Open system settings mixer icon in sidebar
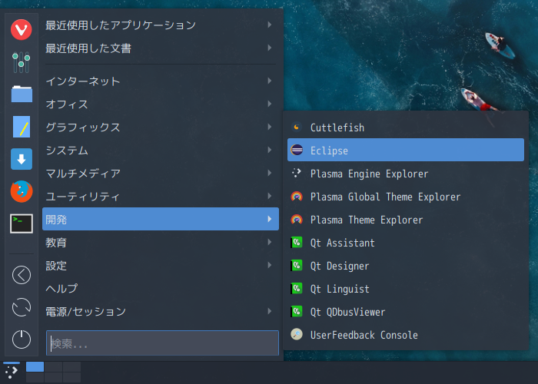This screenshot has width=538, height=384. (22, 62)
